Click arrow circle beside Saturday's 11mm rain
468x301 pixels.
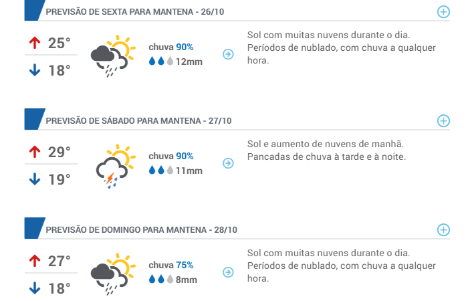click(228, 163)
